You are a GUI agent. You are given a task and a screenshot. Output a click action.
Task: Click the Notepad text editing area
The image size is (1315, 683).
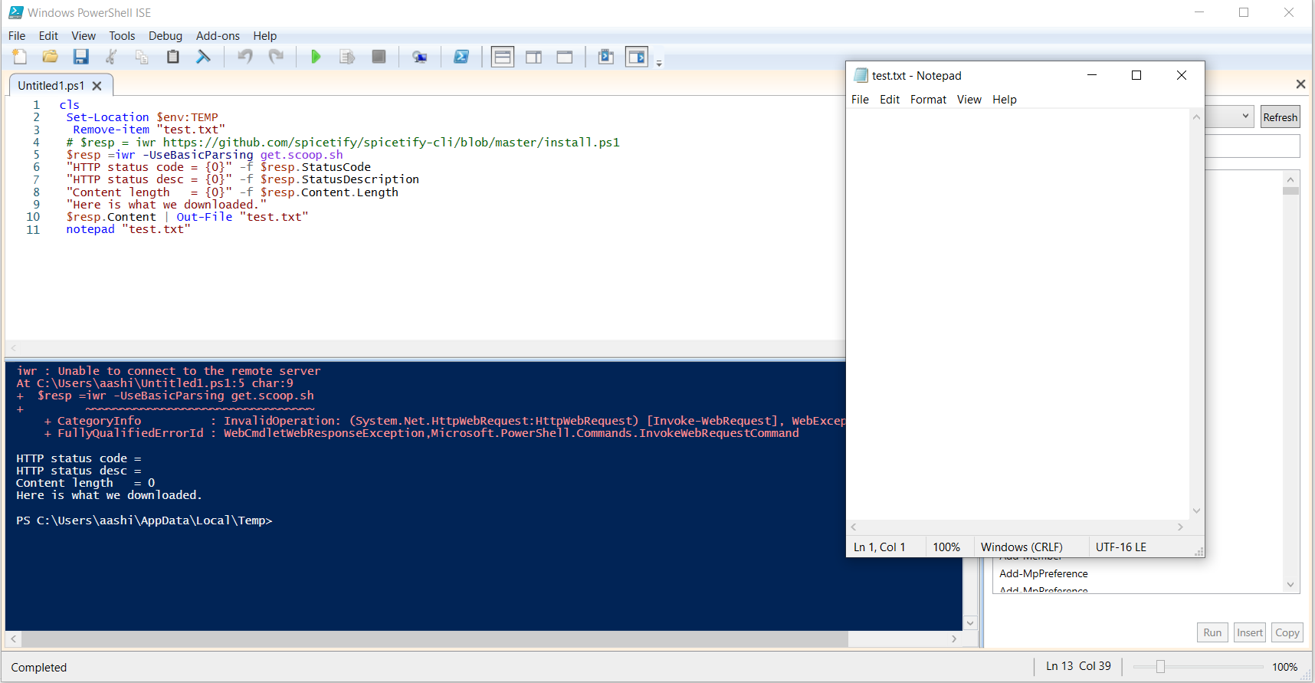tap(1018, 314)
